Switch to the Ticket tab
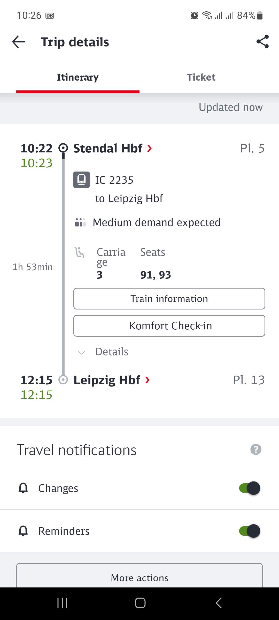Image resolution: width=279 pixels, height=620 pixels. (x=201, y=77)
